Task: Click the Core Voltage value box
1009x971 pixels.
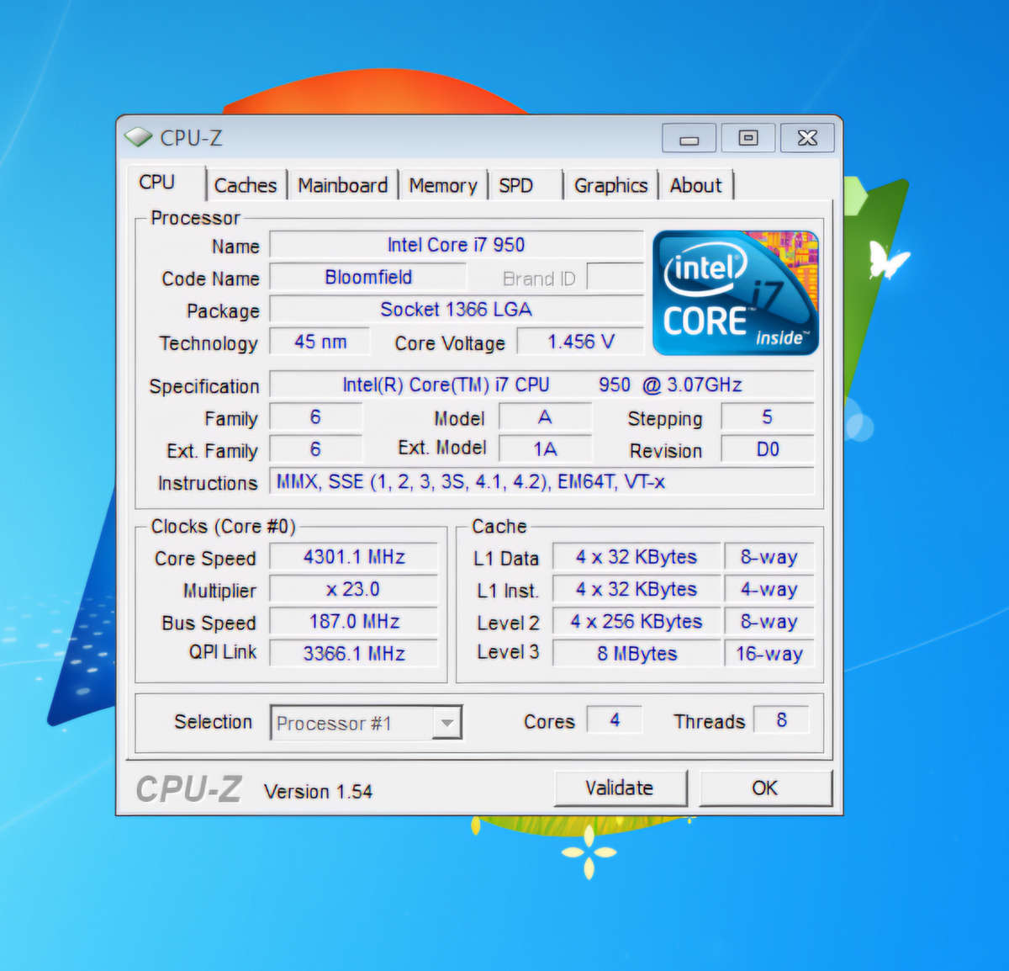Action: (x=579, y=342)
